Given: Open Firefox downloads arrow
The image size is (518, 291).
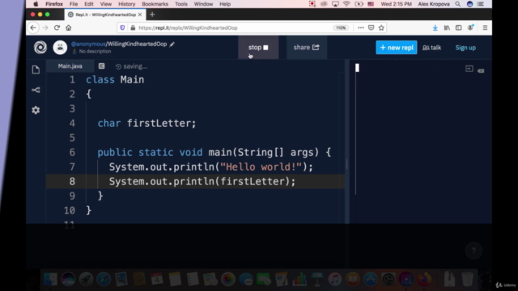Looking at the screenshot, I should [435, 27].
